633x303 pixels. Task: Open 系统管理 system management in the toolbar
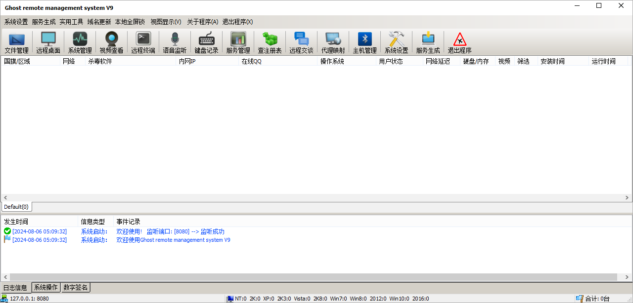(x=80, y=42)
